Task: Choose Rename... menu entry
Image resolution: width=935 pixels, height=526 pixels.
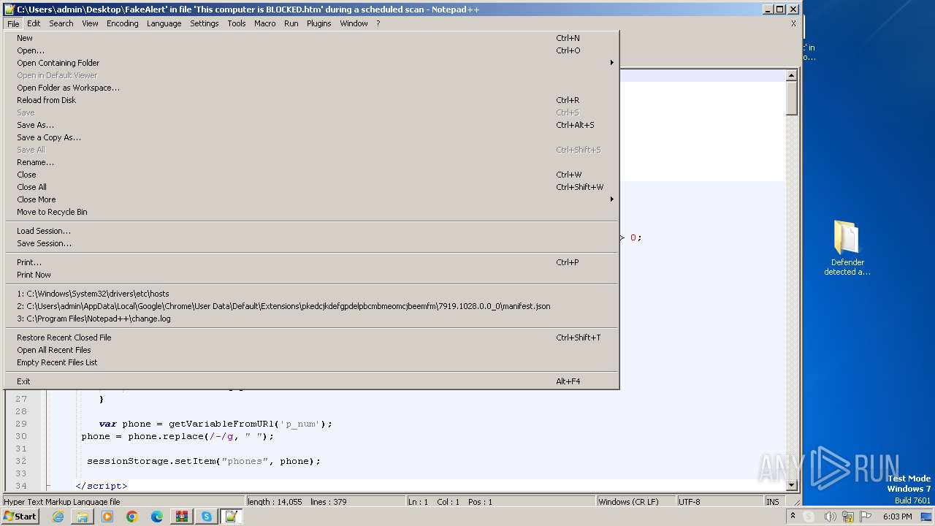Action: pyautogui.click(x=312, y=162)
